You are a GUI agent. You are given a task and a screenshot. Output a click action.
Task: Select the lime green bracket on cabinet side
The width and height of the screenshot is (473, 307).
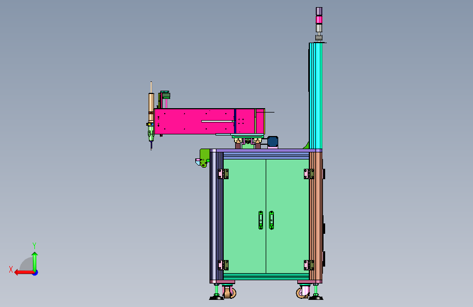tap(203, 158)
